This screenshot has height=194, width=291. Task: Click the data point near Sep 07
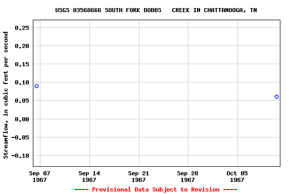[x=36, y=86]
